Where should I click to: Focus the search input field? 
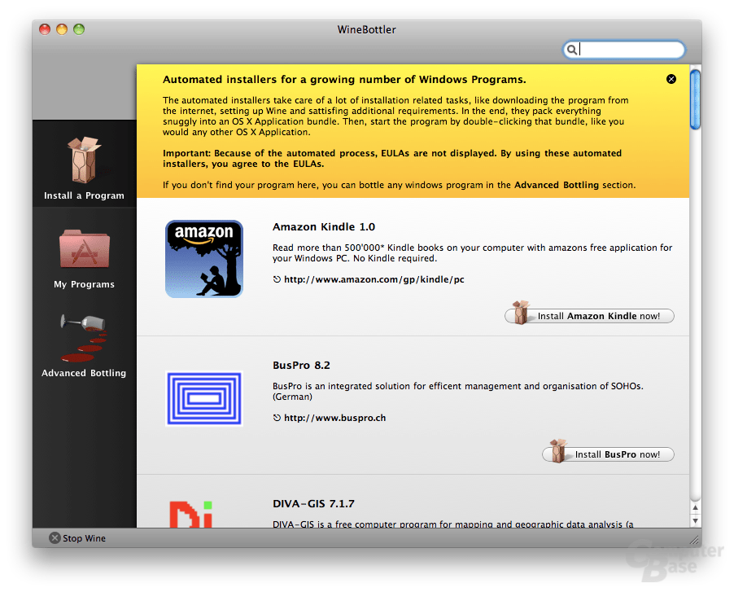(x=623, y=50)
